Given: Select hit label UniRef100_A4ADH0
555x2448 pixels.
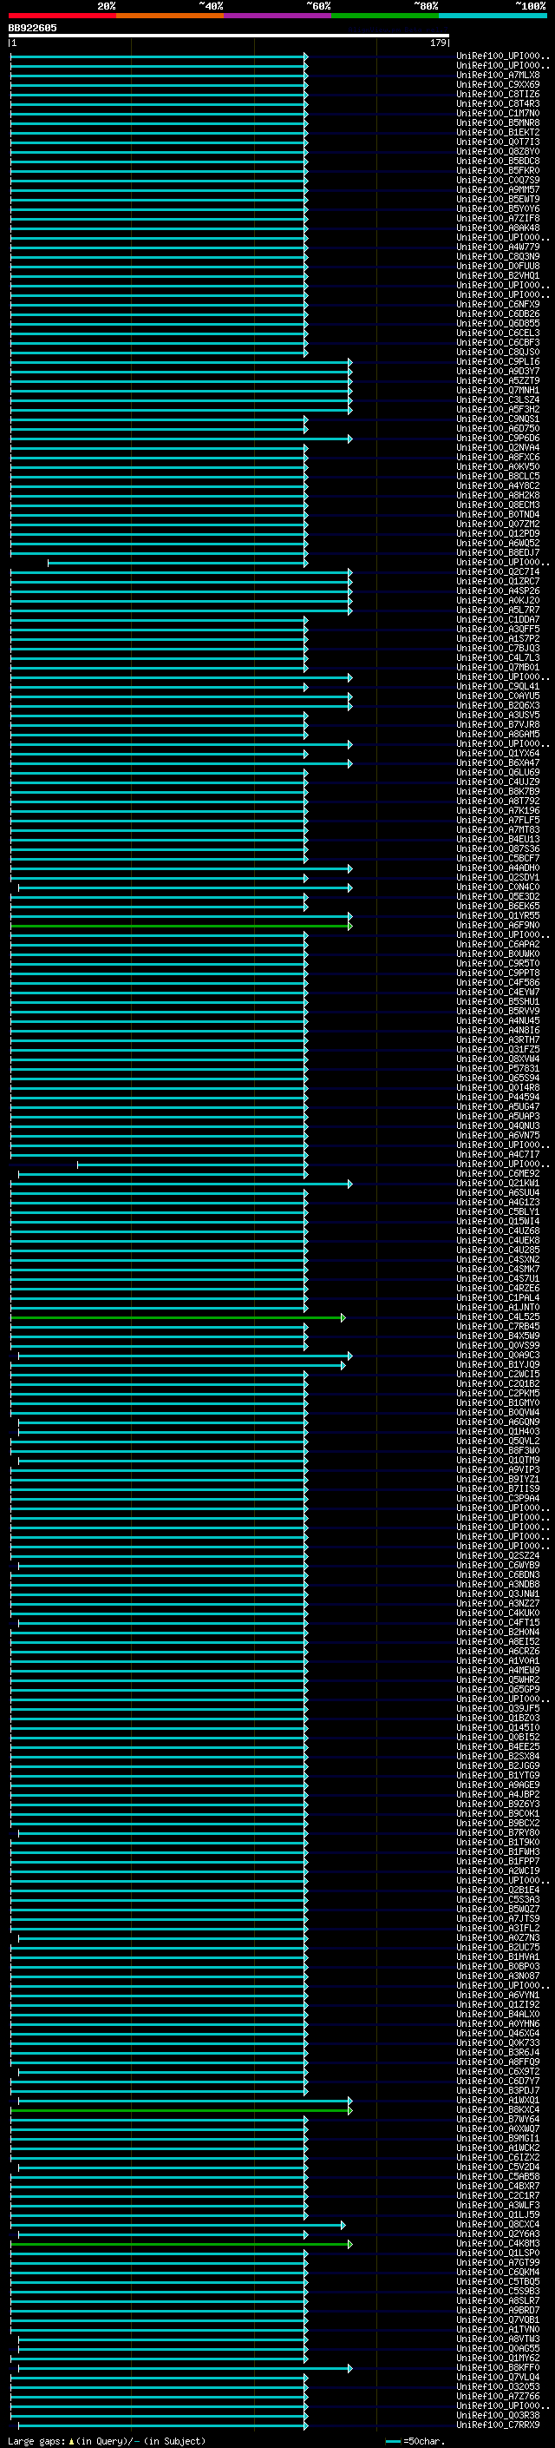Looking at the screenshot, I should pos(498,868).
